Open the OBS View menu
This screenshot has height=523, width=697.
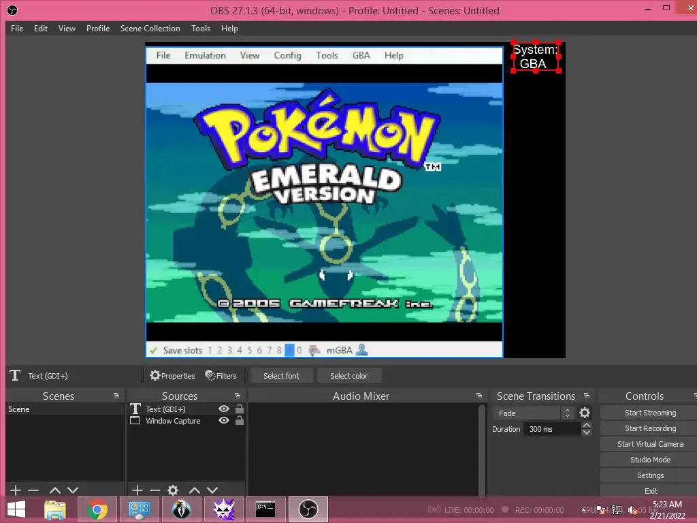(67, 29)
